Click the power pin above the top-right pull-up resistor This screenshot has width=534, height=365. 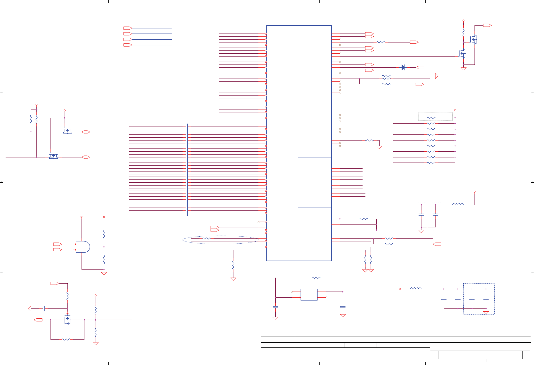coord(463,20)
